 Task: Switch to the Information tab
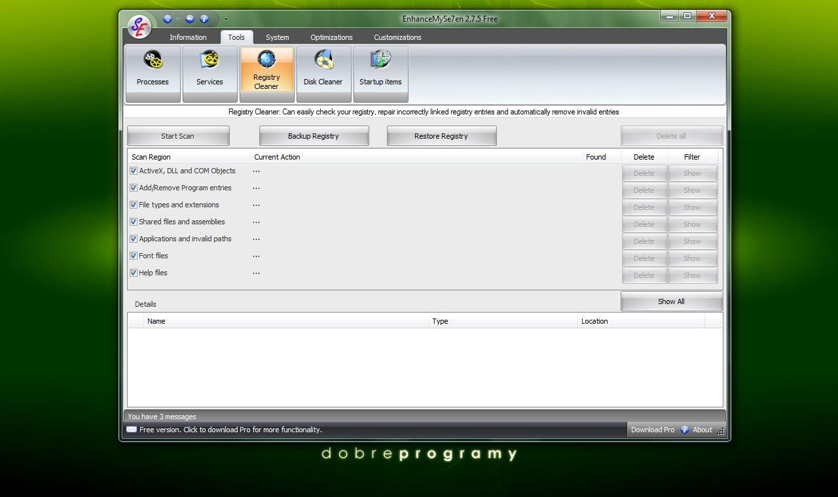188,37
